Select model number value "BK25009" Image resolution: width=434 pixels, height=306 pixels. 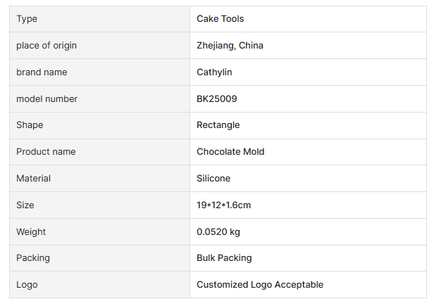click(x=216, y=99)
